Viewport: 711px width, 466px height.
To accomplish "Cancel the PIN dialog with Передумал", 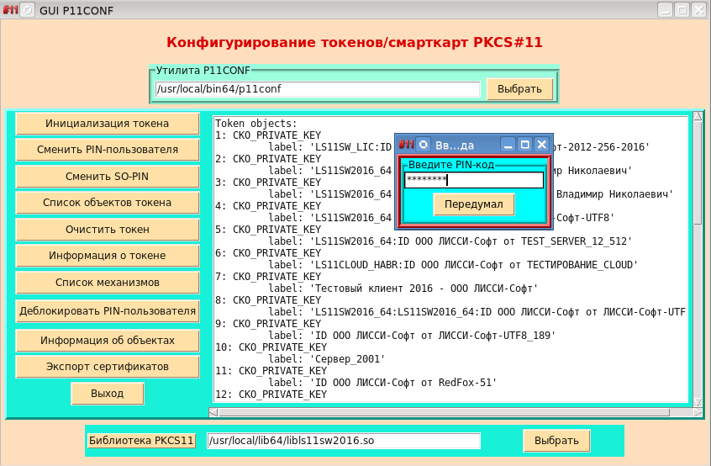I will 474,204.
